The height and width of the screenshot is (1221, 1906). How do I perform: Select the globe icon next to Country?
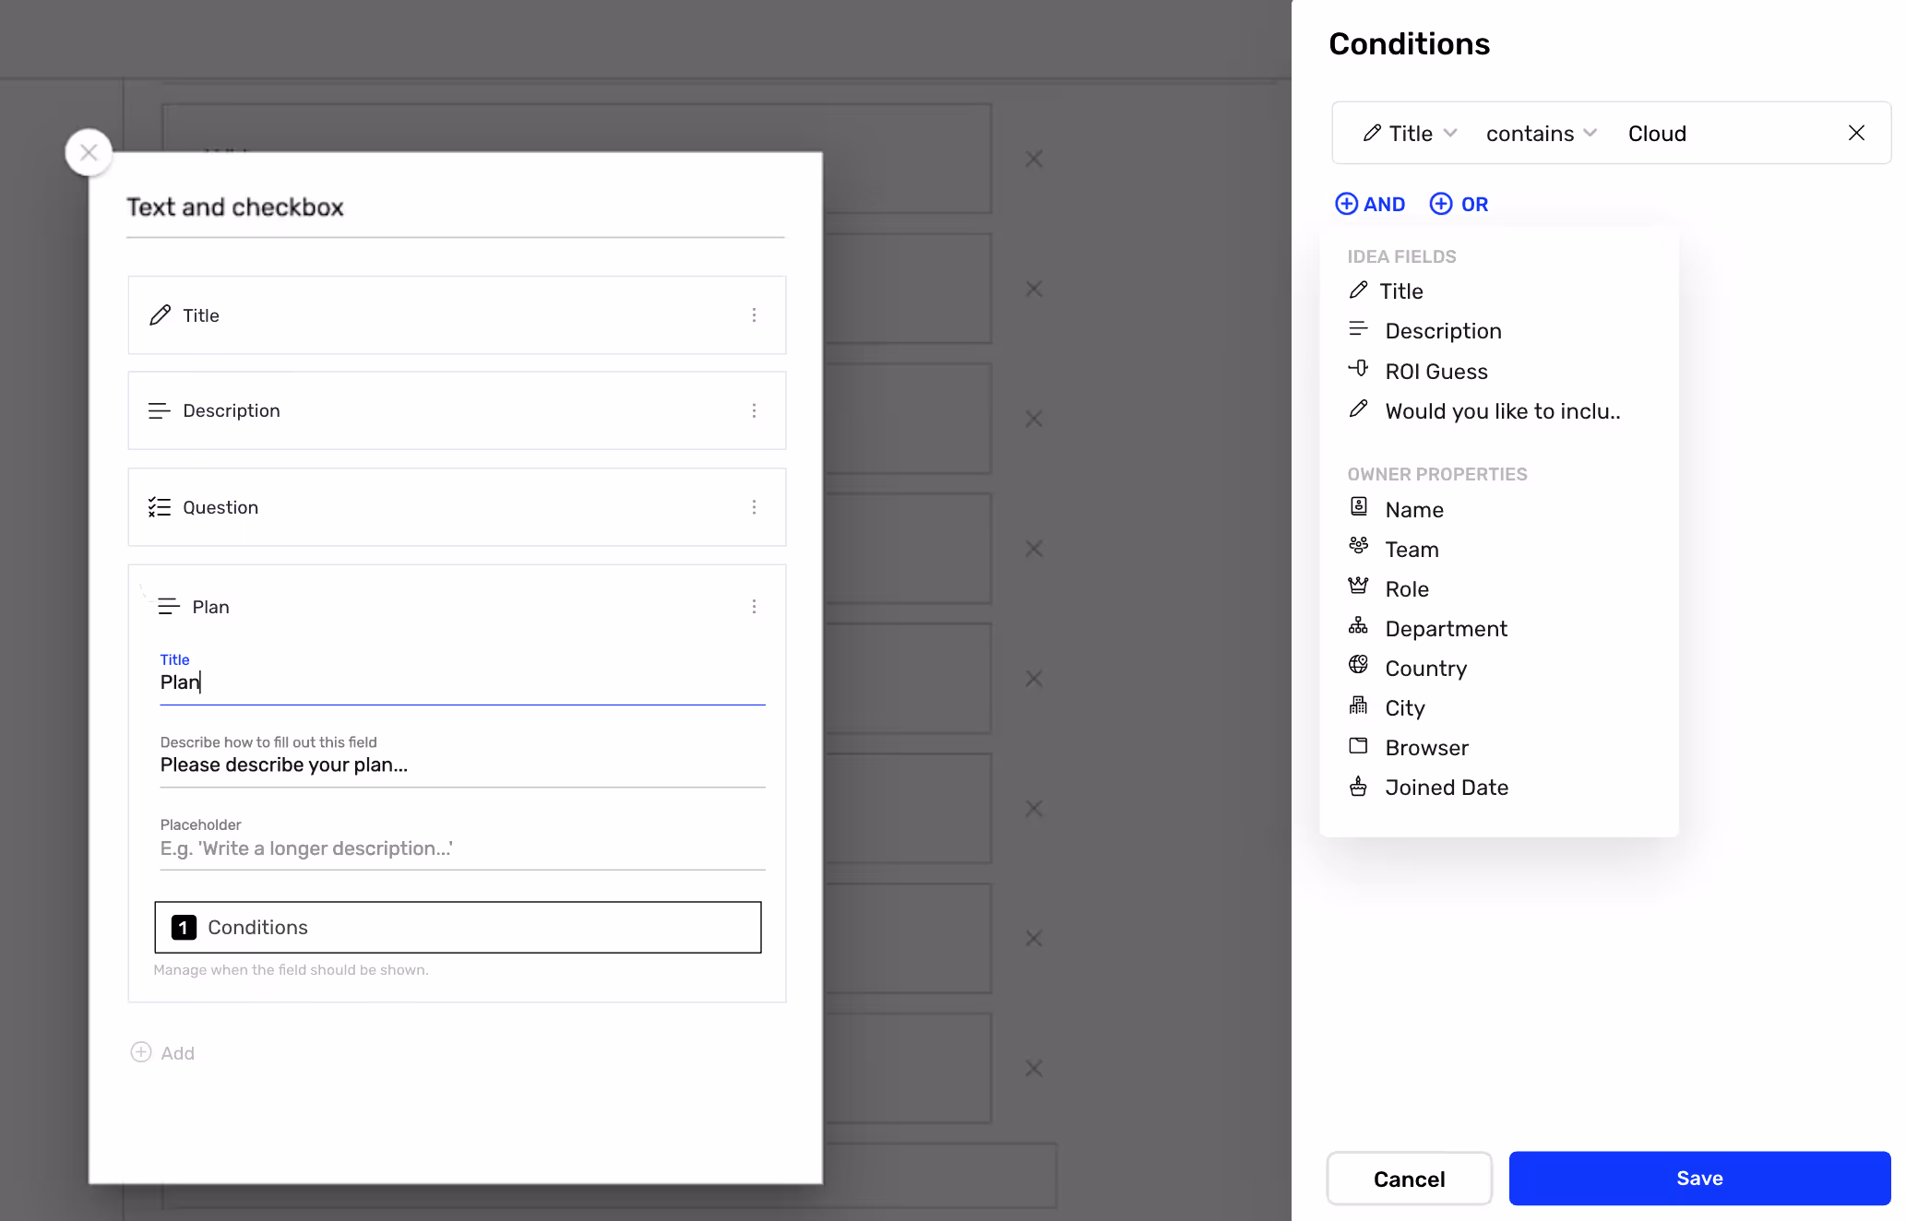pos(1358,665)
